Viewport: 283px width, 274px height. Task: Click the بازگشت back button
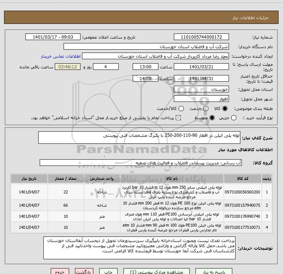coord(84,271)
